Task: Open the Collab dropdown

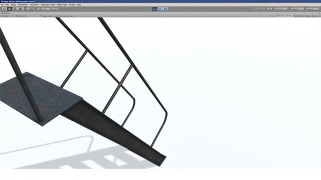Action: click(x=259, y=9)
